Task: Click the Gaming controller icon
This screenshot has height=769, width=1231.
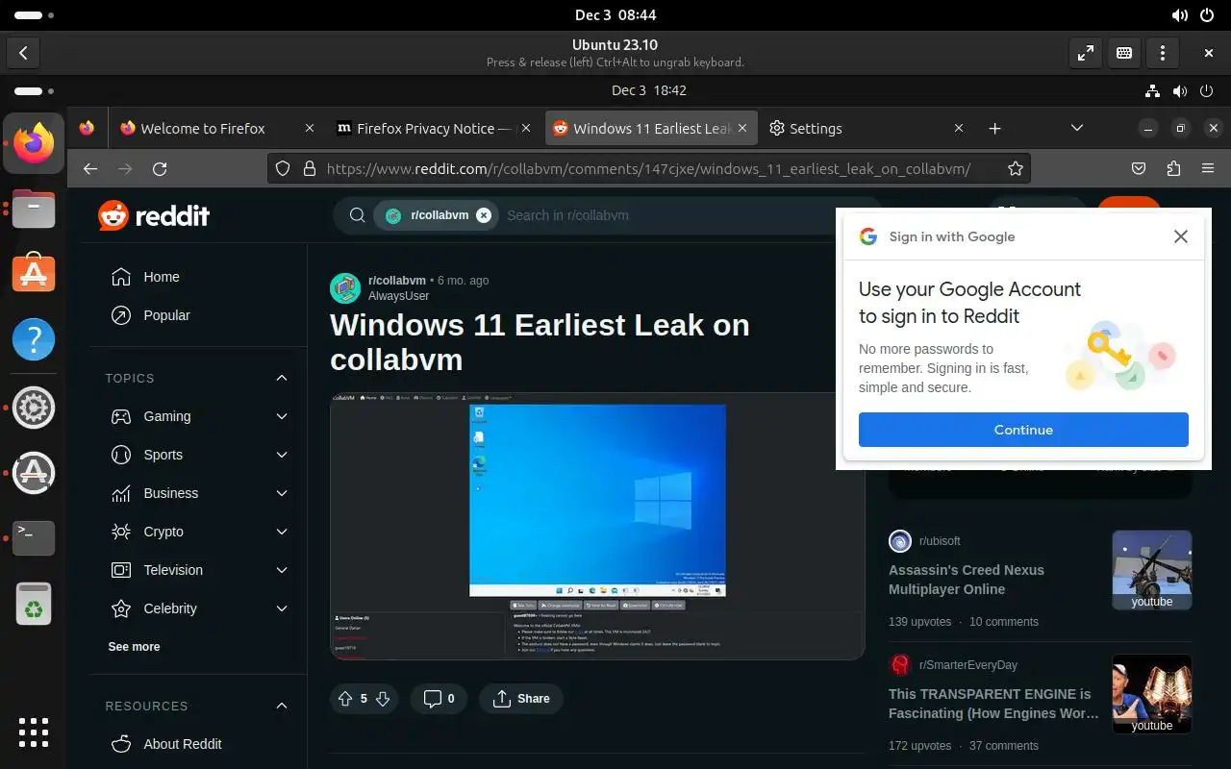Action: [121, 416]
